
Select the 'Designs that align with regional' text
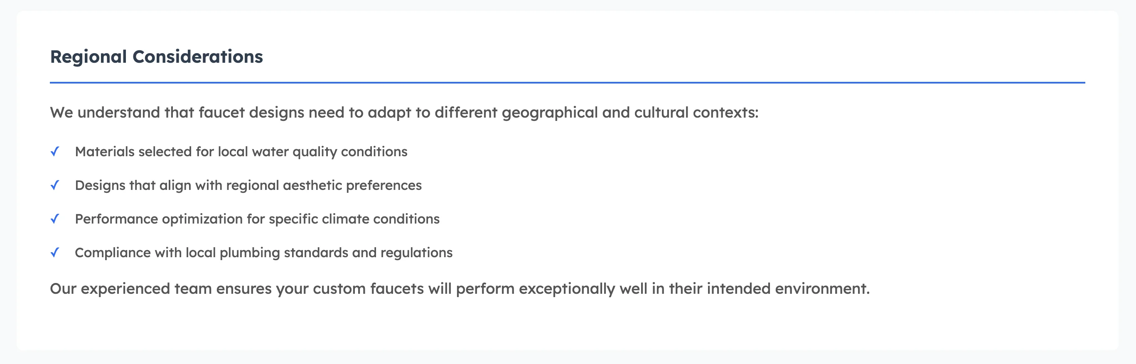click(x=248, y=185)
